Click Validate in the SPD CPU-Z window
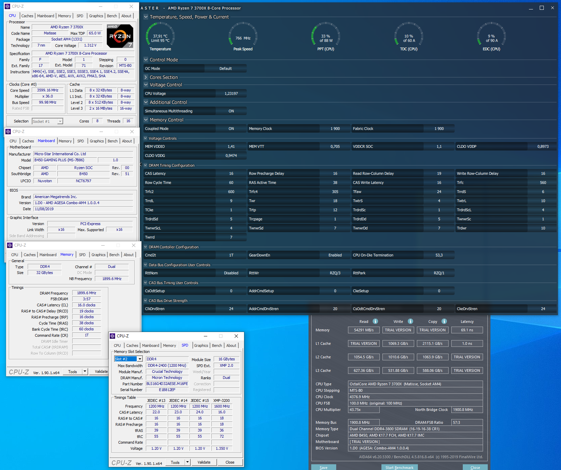561x470 pixels. (204, 462)
